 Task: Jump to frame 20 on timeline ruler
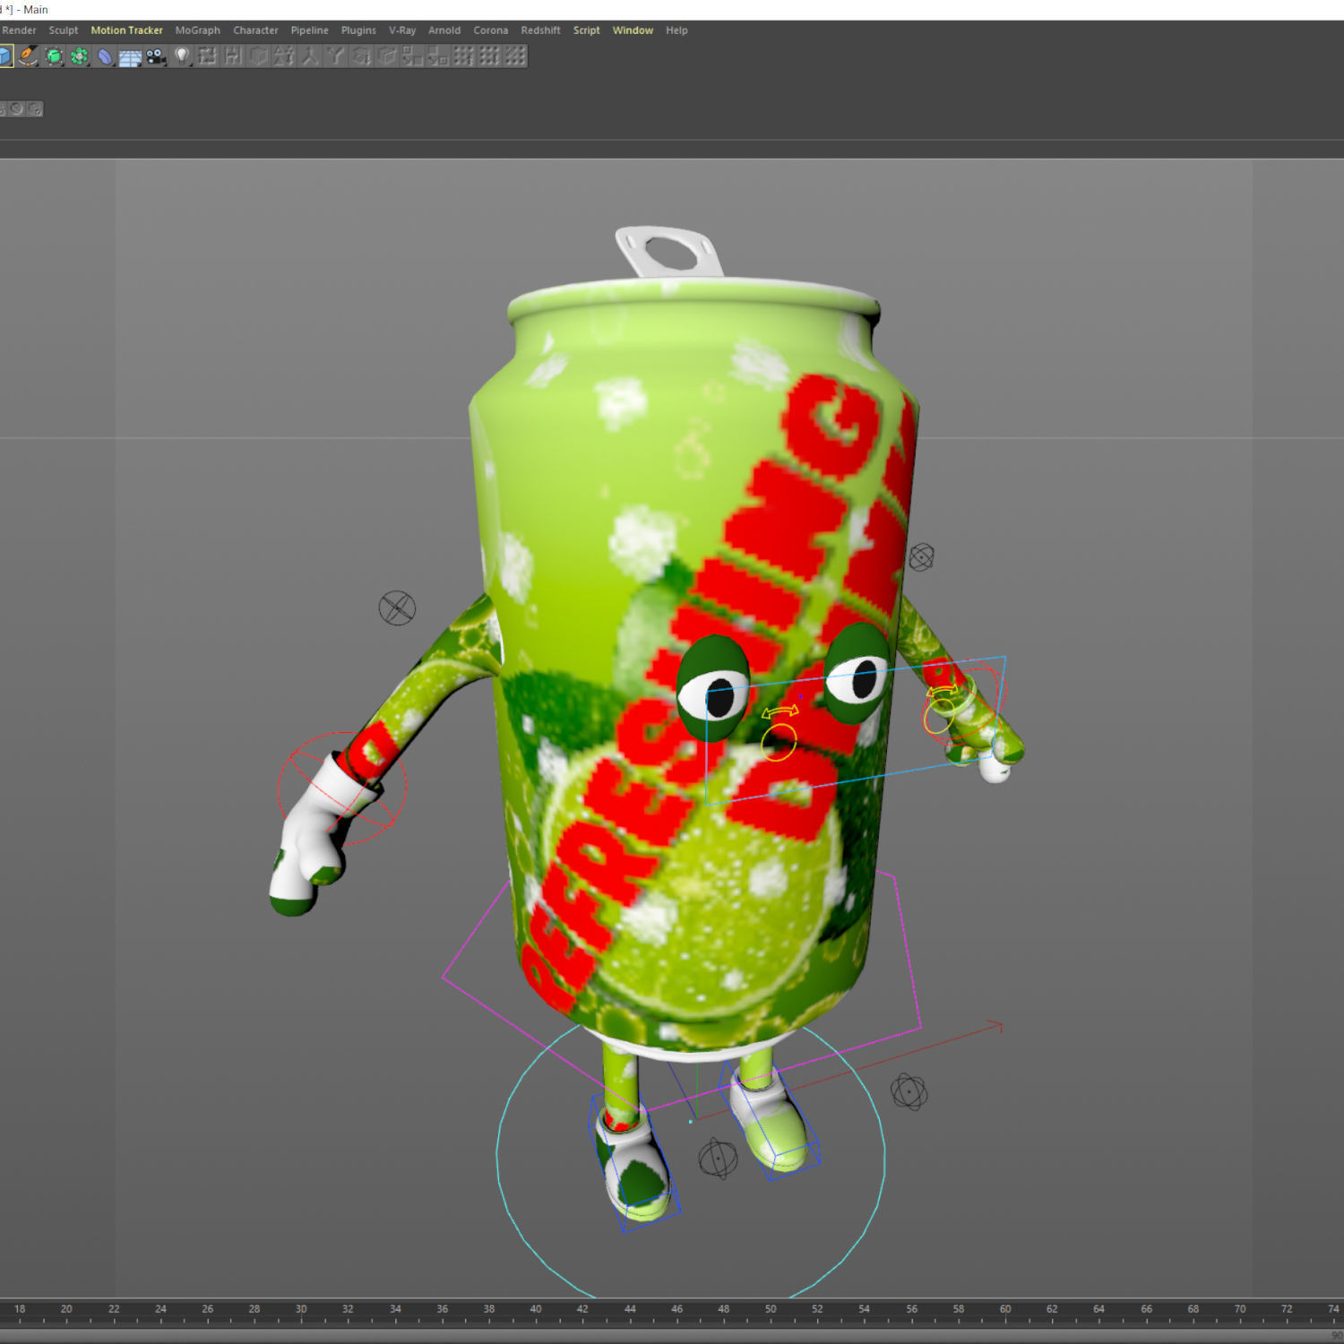[x=66, y=1310]
